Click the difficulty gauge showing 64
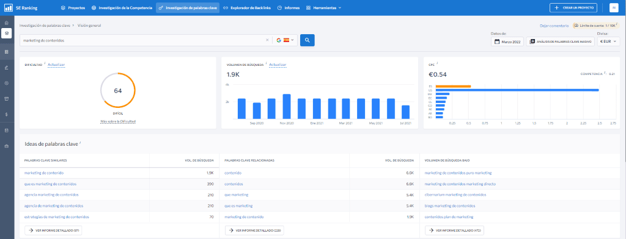This screenshot has width=626, height=239. tap(118, 90)
